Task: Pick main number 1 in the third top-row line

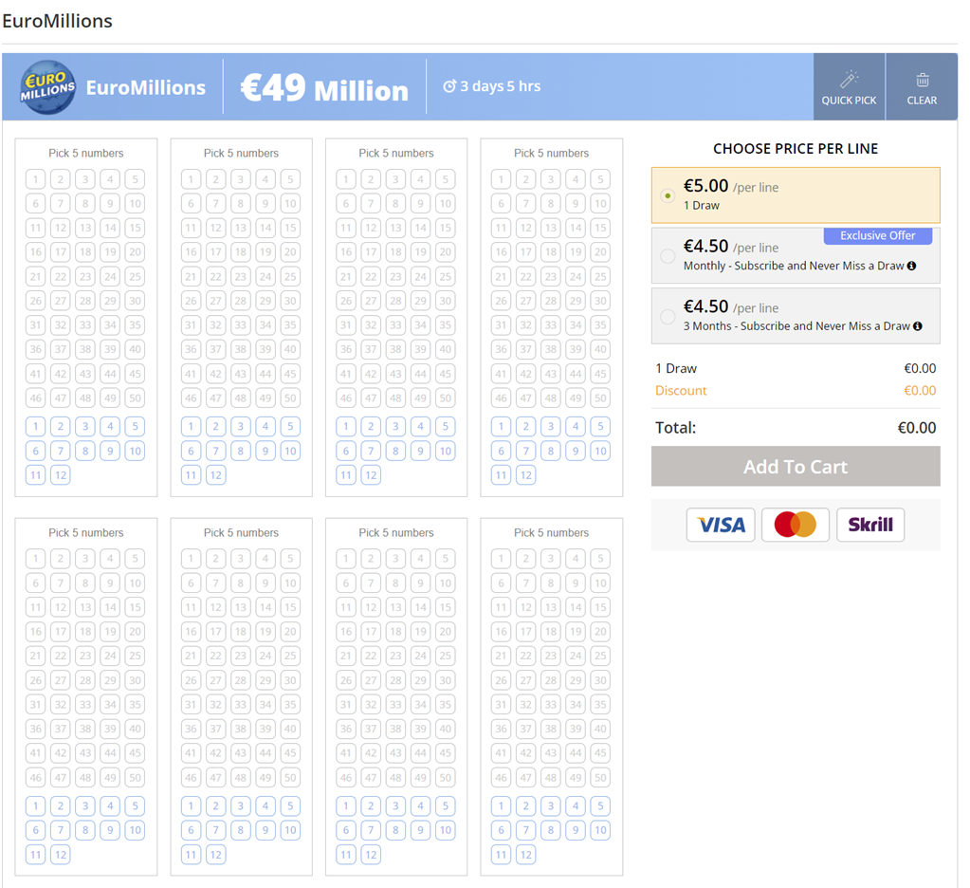Action: (346, 179)
